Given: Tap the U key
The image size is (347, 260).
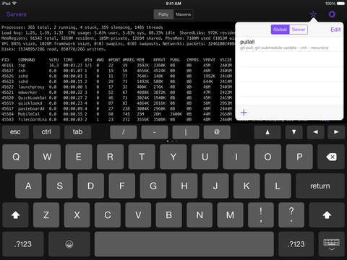Looking at the screenshot, I should 205,157.
